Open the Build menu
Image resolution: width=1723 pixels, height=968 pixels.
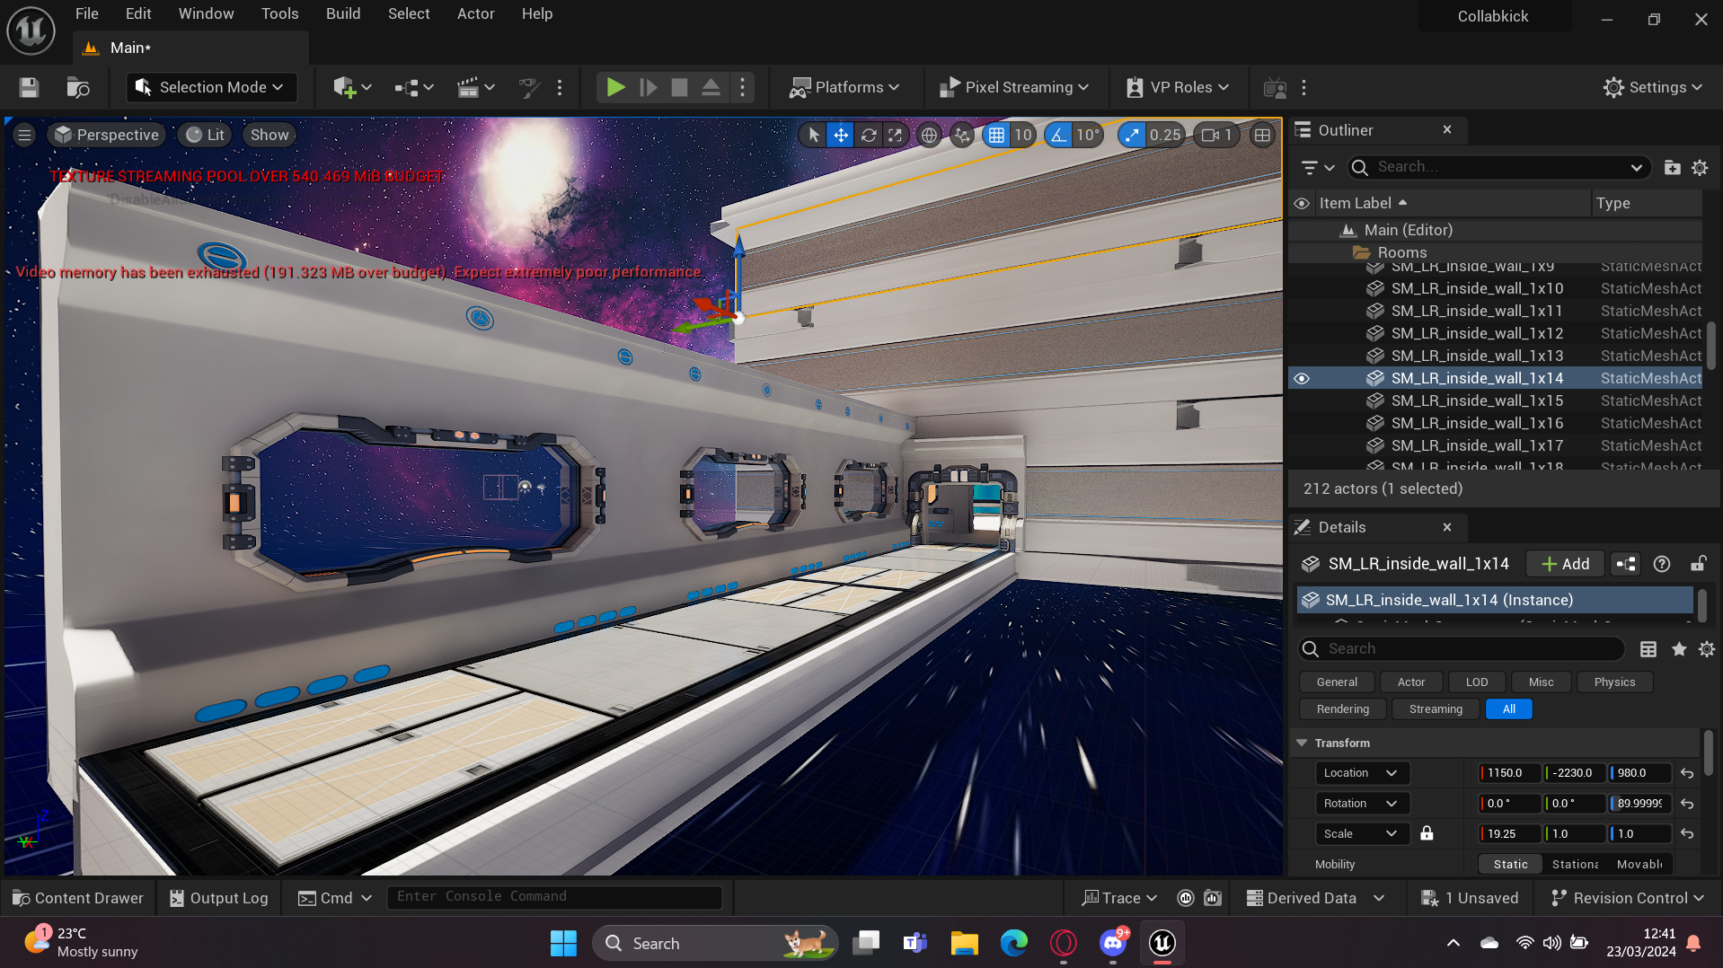343,13
